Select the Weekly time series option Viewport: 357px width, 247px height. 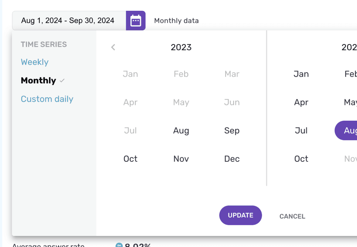[x=35, y=62]
